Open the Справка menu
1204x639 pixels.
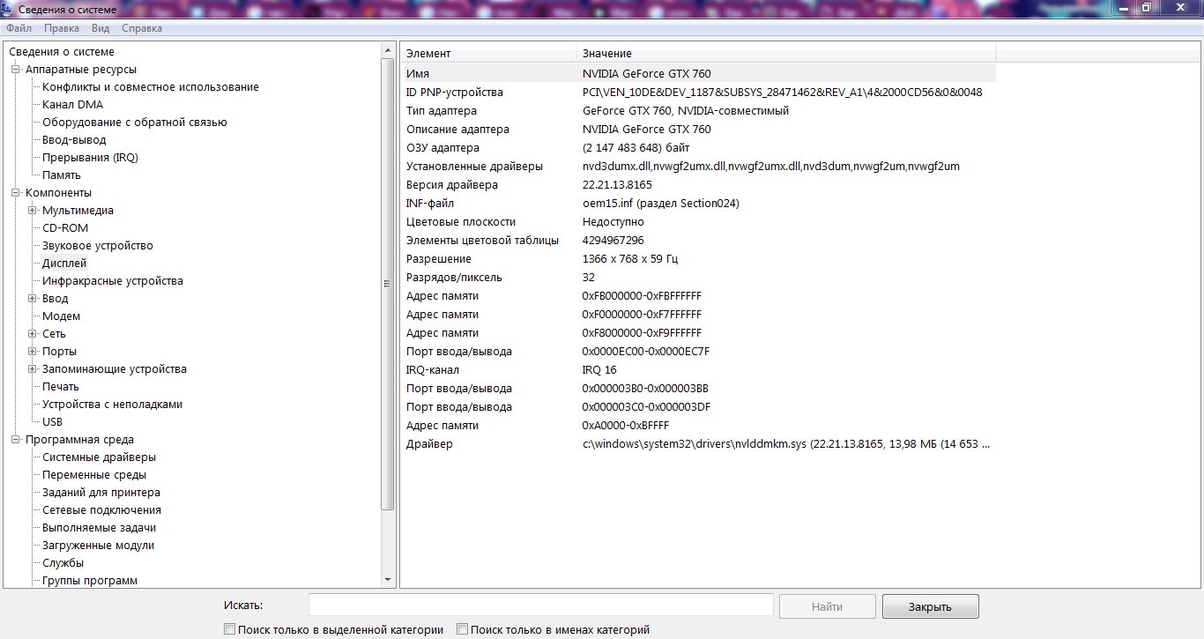(x=142, y=28)
